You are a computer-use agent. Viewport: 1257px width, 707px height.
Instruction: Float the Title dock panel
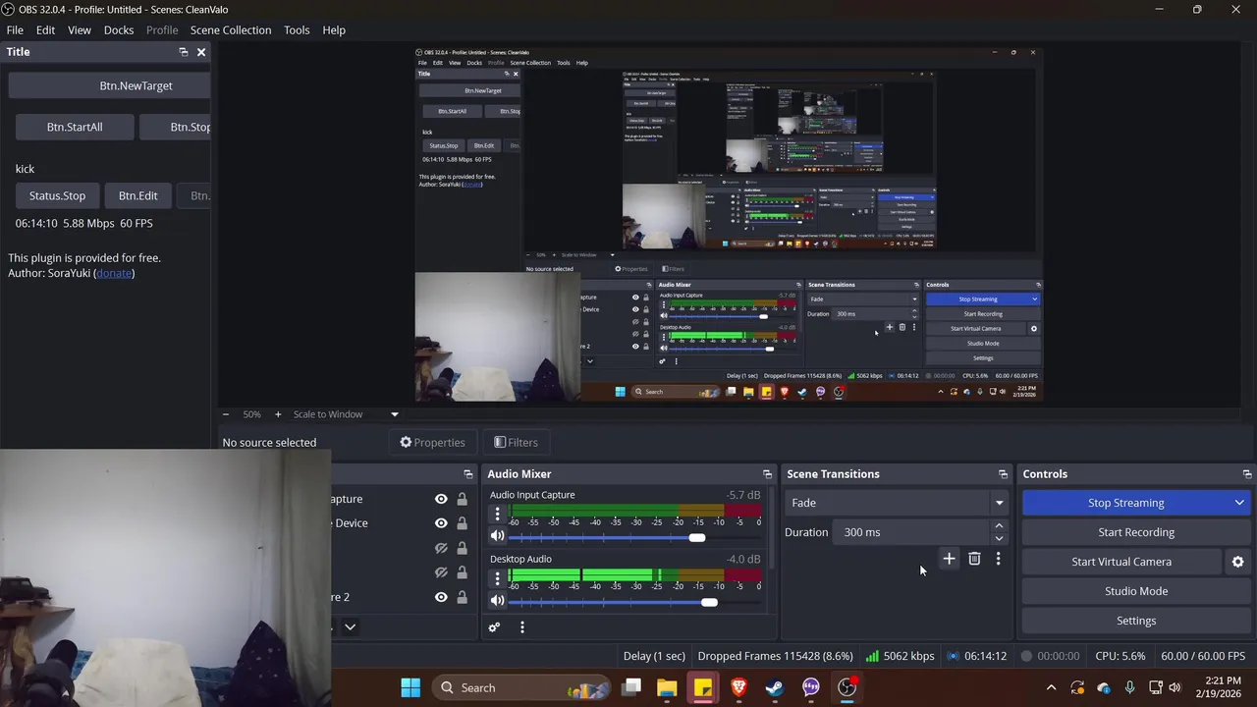(x=183, y=52)
